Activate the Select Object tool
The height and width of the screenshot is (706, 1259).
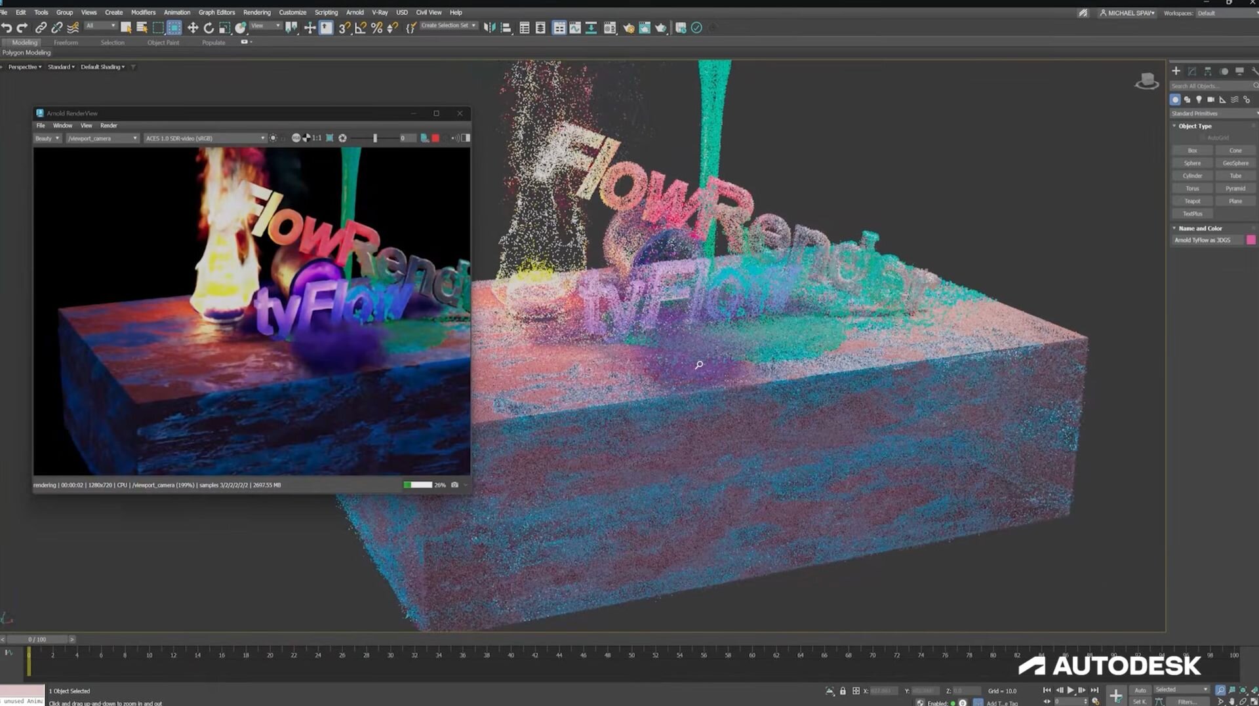[126, 28]
